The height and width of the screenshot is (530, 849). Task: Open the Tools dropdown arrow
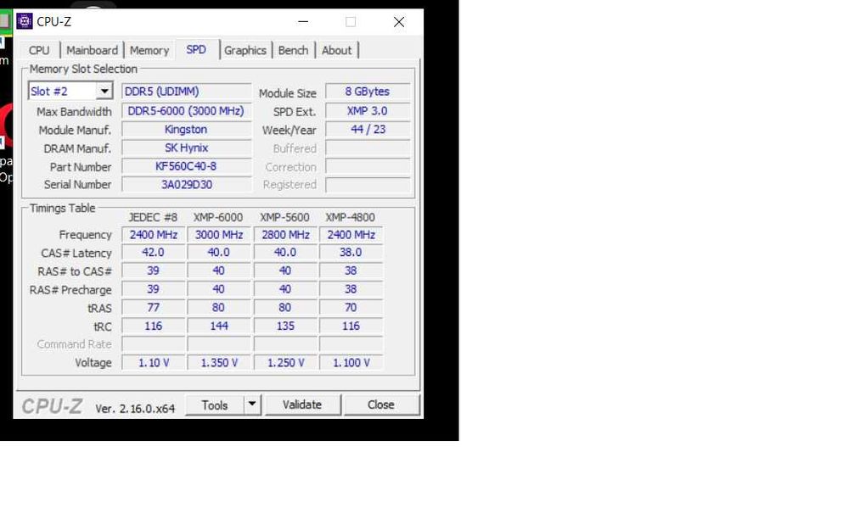[252, 404]
